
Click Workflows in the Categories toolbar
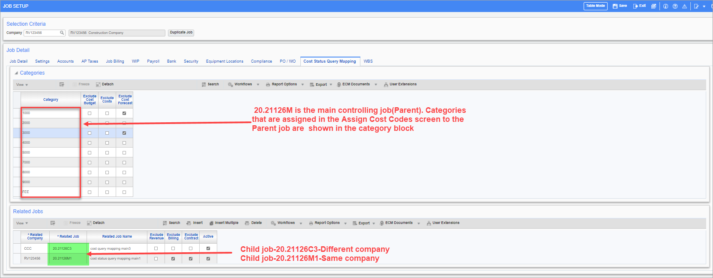coord(240,85)
